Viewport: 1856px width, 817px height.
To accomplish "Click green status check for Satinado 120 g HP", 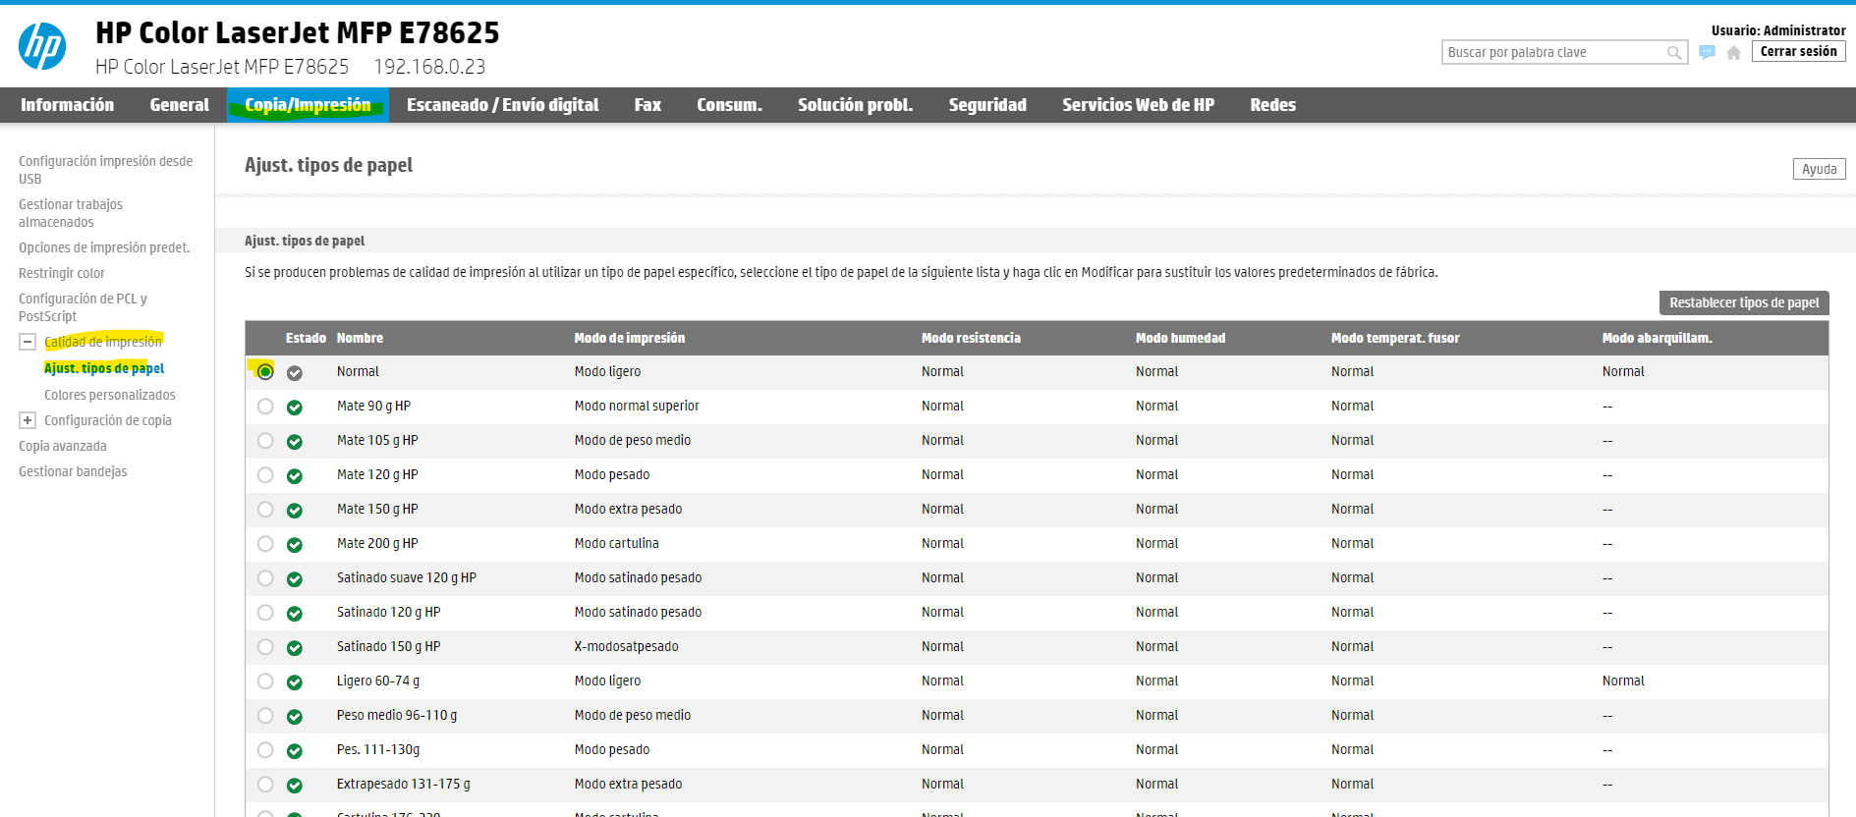I will coord(295,614).
